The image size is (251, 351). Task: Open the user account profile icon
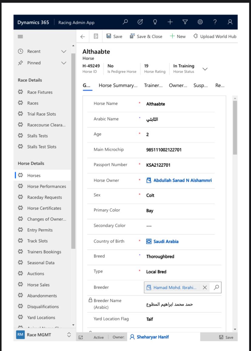[230, 22]
